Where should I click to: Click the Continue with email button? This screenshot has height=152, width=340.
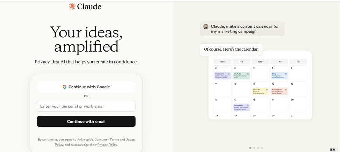[x=86, y=121]
